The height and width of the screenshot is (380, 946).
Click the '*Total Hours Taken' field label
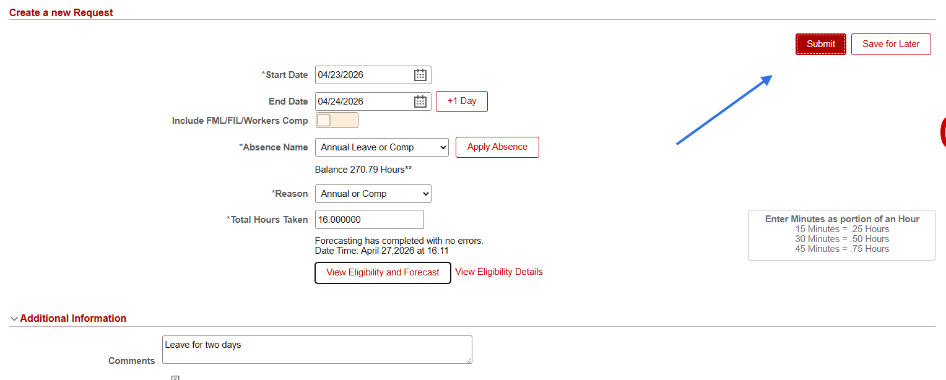(267, 220)
